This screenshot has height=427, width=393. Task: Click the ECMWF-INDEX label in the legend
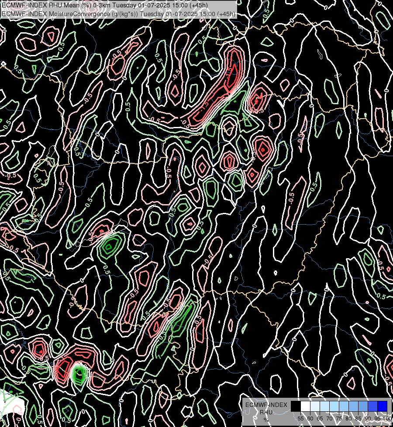[266, 405]
